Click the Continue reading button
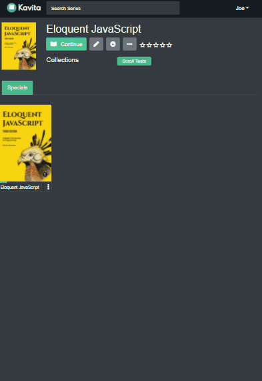The height and width of the screenshot is (381, 262). pyautogui.click(x=66, y=44)
